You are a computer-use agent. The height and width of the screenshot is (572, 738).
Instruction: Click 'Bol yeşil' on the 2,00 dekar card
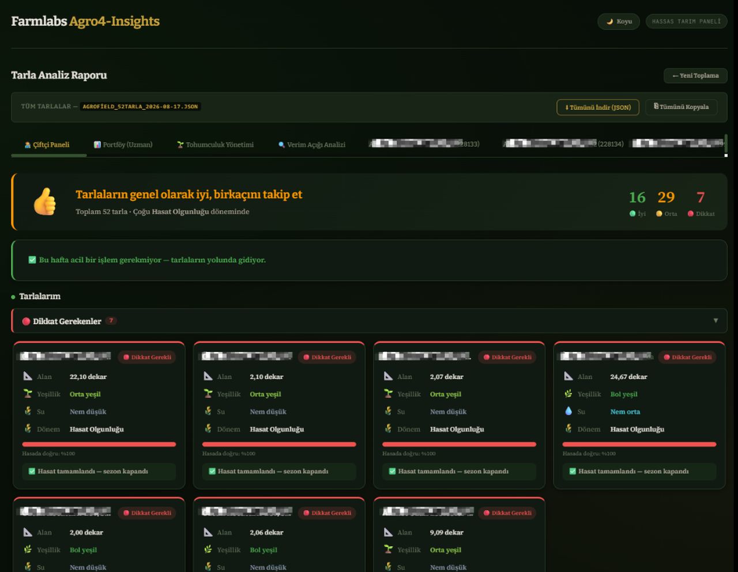pyautogui.click(x=83, y=550)
